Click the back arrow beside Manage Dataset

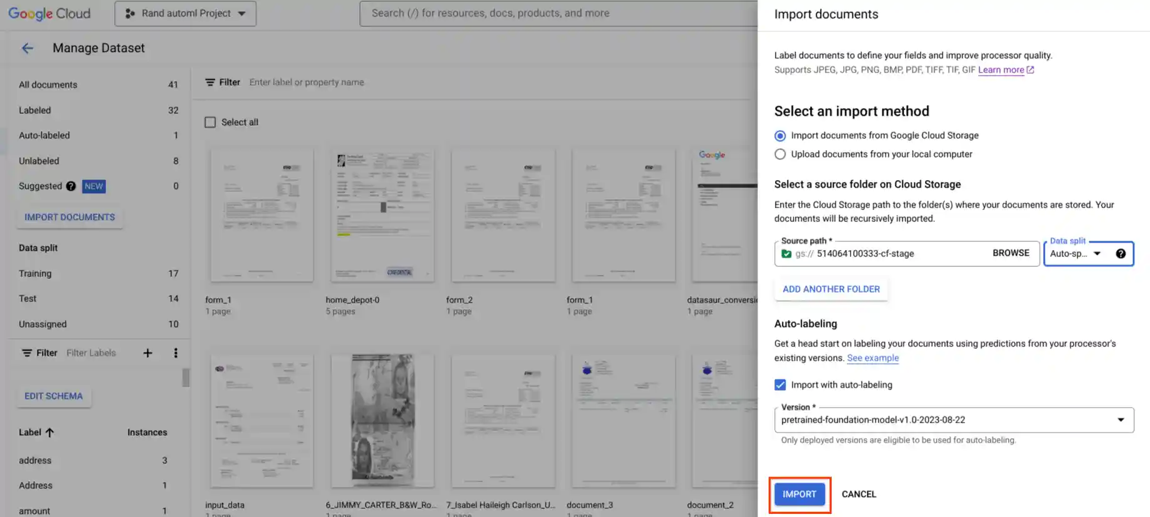pyautogui.click(x=27, y=48)
